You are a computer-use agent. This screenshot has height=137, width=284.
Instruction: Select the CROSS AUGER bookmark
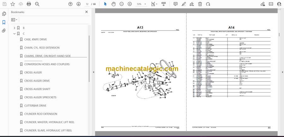[33, 72]
